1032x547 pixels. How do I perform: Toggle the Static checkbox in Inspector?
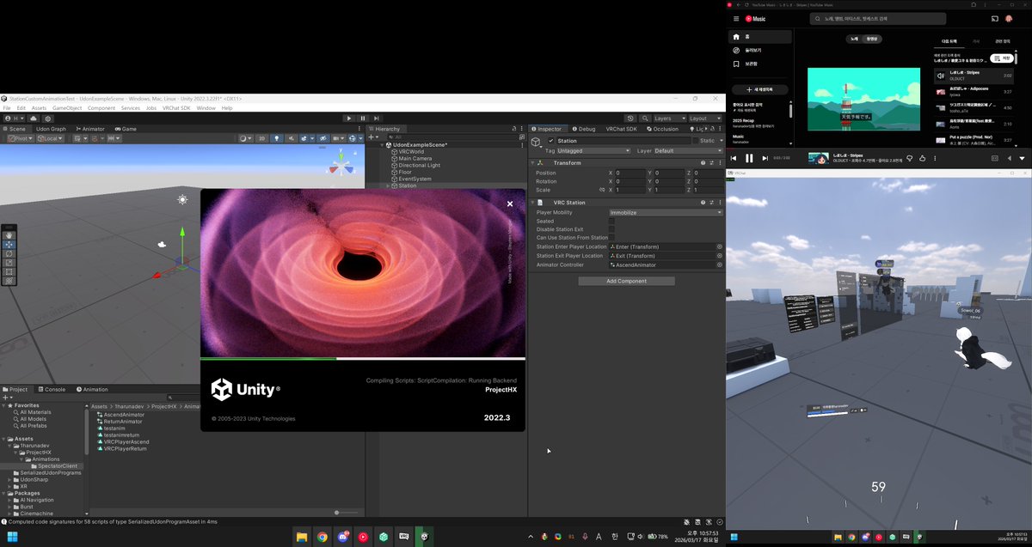click(x=696, y=141)
